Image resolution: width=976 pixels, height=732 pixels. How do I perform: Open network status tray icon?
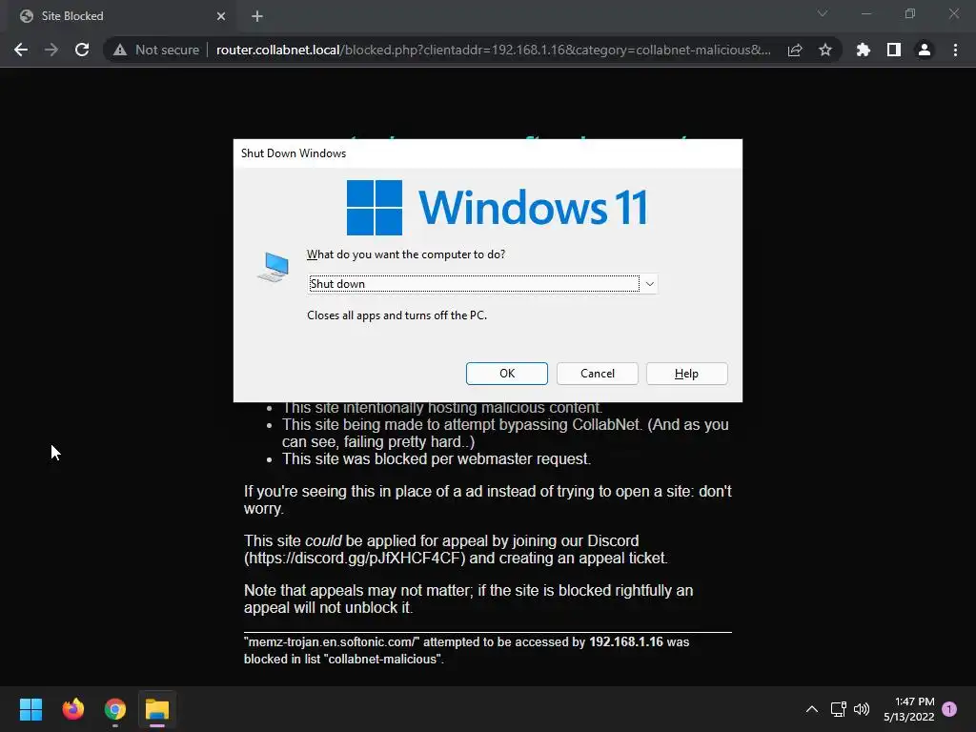coord(838,709)
